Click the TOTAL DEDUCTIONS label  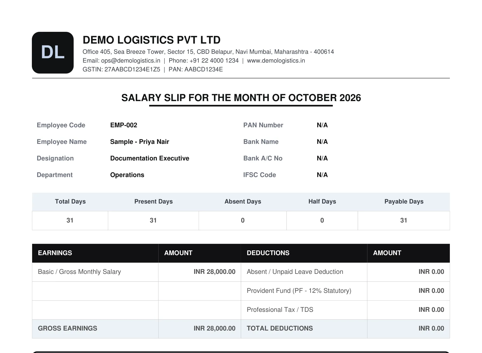coord(280,329)
